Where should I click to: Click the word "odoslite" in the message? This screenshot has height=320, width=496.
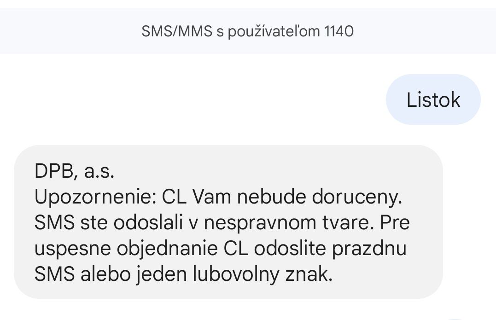click(x=290, y=249)
